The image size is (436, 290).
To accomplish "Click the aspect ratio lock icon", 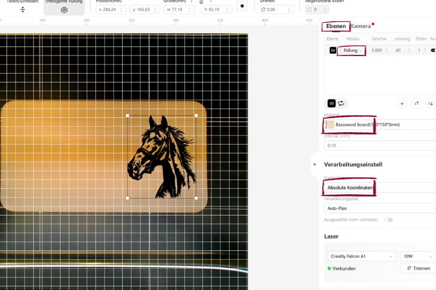I will click(201, 3).
